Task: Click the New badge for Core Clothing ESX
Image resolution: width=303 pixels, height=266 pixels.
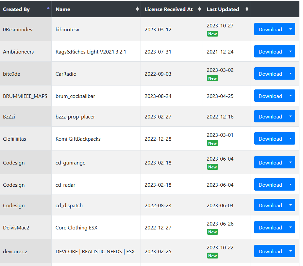Action: 212,232
